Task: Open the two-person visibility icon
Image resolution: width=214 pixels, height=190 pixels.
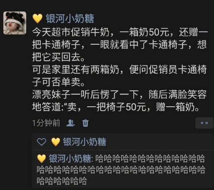Action: coord(70,123)
